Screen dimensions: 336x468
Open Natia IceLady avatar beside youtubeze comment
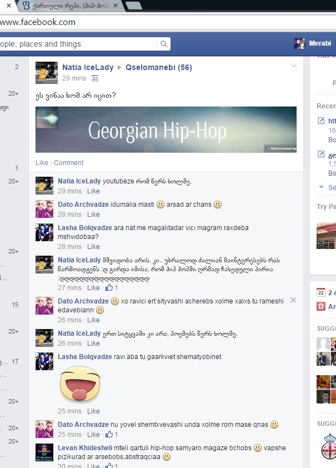[44, 186]
